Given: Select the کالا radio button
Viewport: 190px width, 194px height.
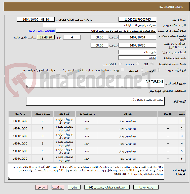Looking at the screenshot, I should [x=152, y=64].
